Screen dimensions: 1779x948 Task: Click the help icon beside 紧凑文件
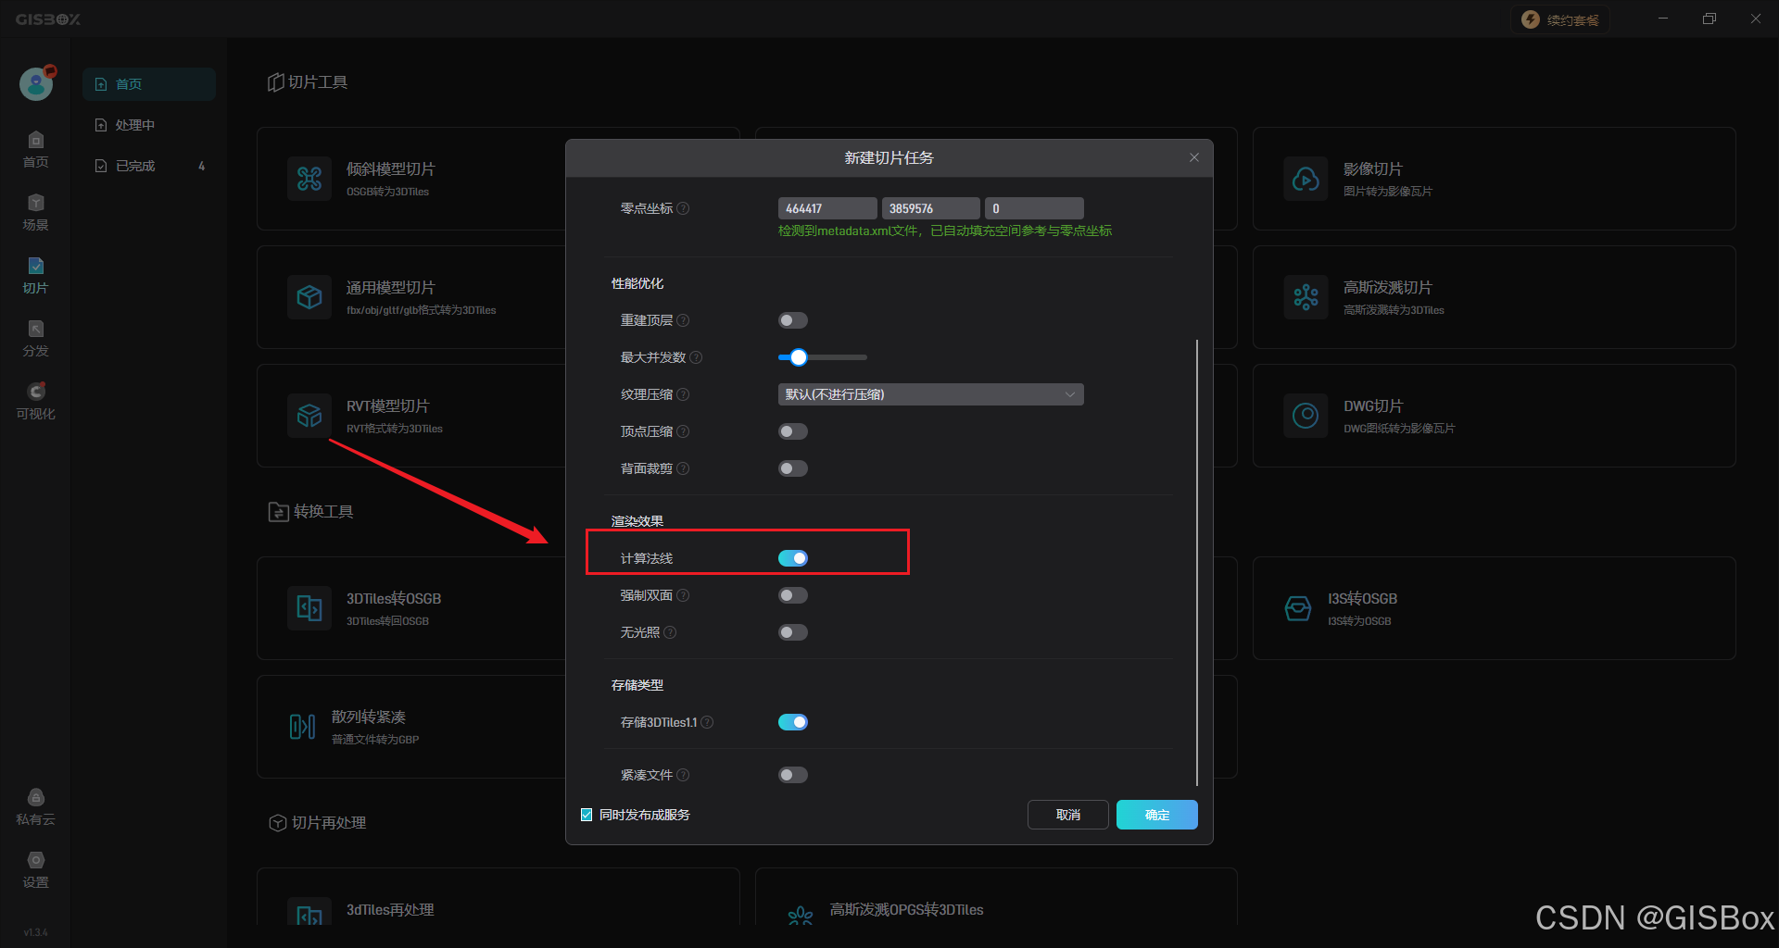point(683,775)
